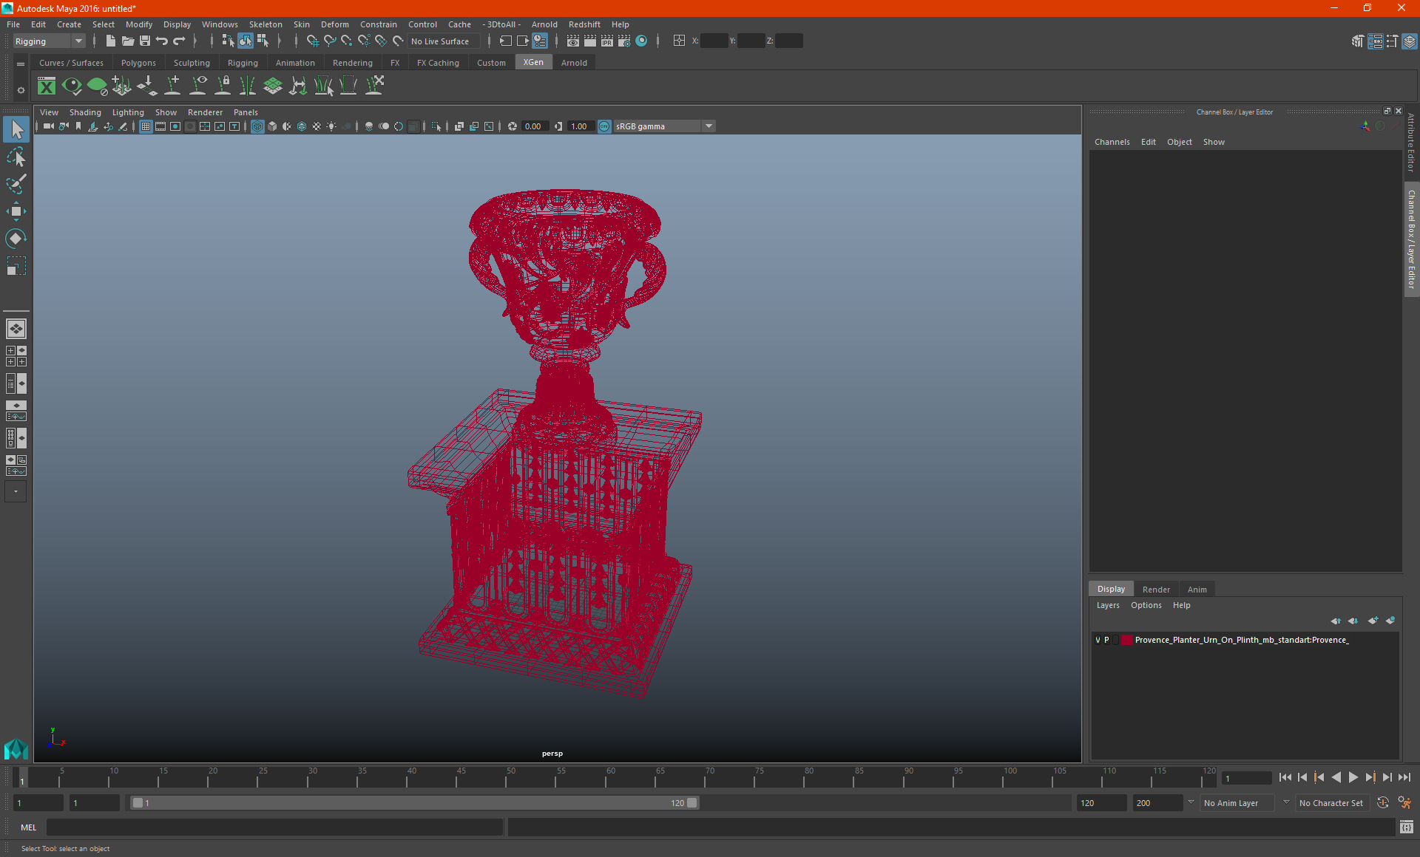Open shelf options gear menu

(21, 90)
